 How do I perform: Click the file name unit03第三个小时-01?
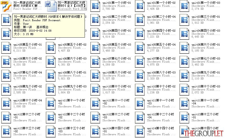click(206, 17)
